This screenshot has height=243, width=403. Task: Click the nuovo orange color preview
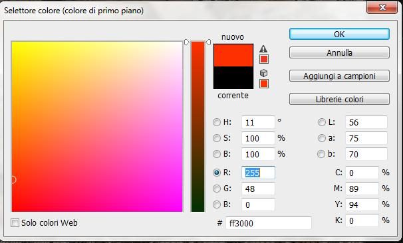click(x=233, y=55)
